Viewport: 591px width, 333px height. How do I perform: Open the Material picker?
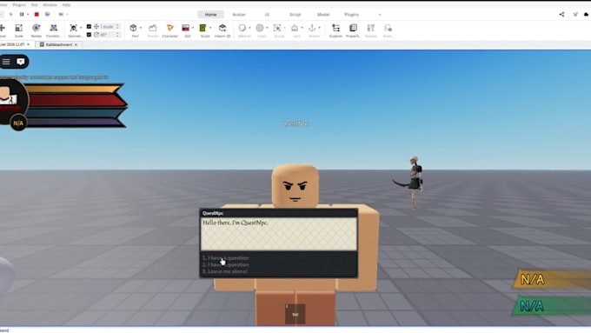[x=242, y=30]
